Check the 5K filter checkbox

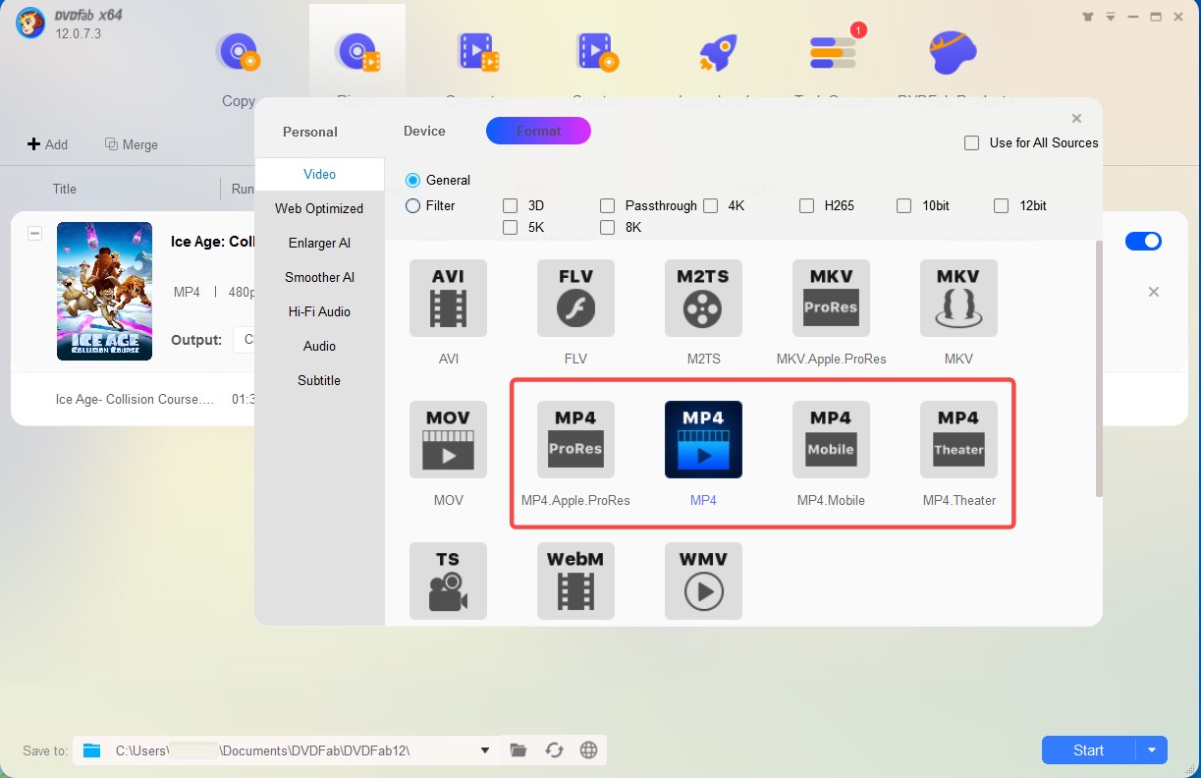coord(511,228)
